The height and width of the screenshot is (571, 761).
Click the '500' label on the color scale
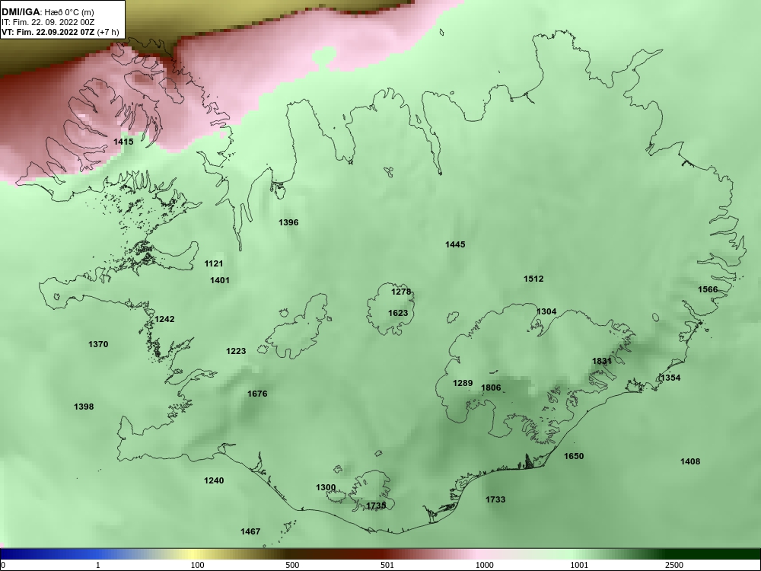(x=292, y=565)
